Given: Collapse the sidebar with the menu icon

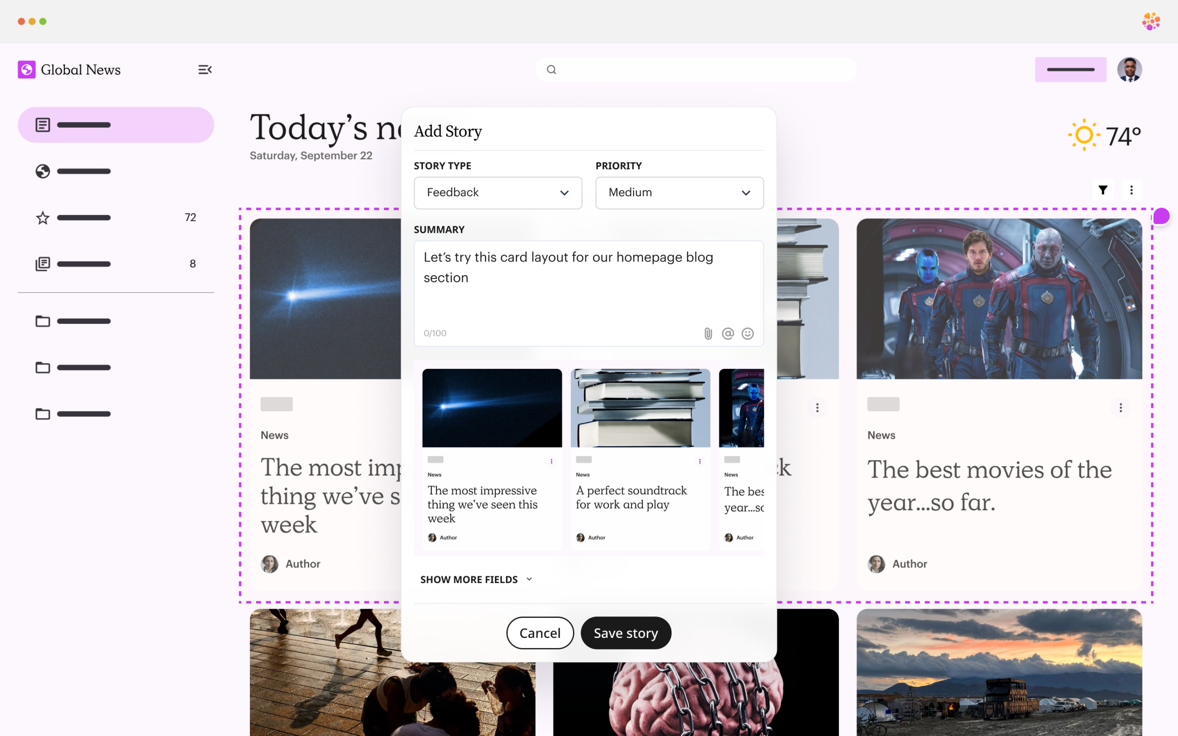Looking at the screenshot, I should point(204,70).
